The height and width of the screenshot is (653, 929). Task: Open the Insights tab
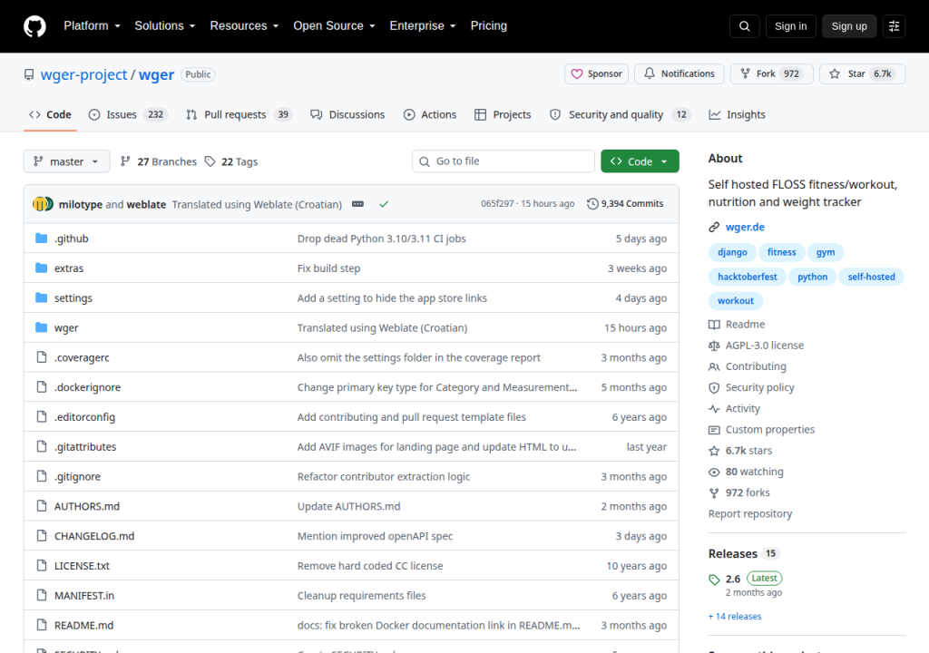point(737,114)
